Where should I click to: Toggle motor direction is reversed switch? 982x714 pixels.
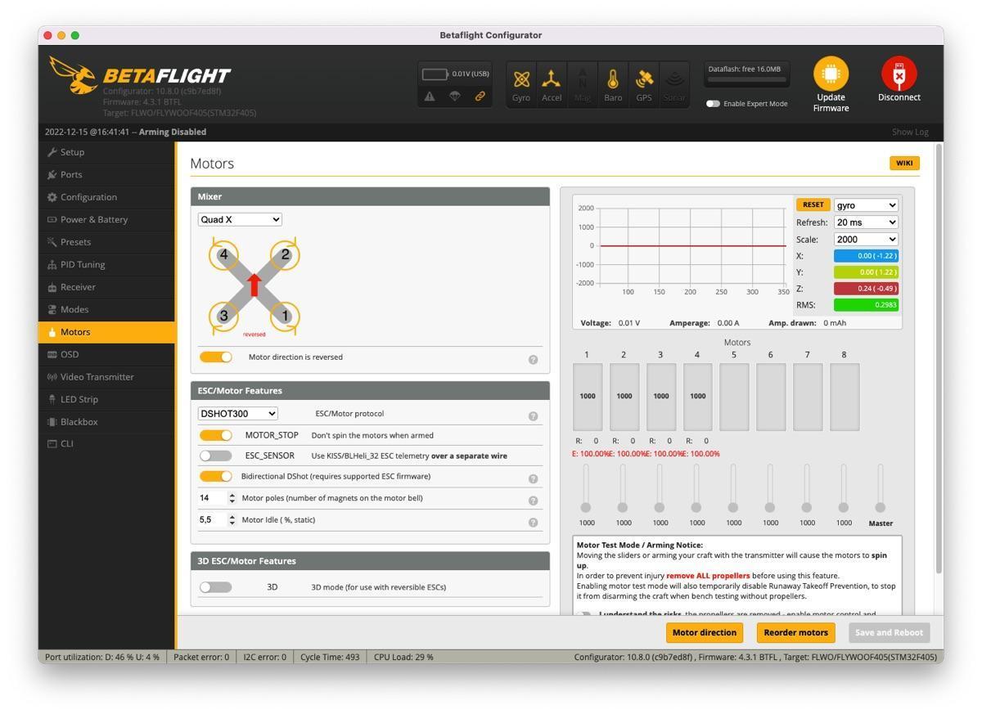(216, 357)
